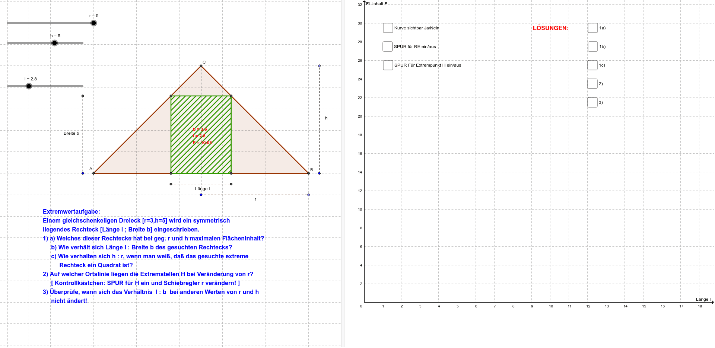Click the 'LÖSUNGEN:' heading text
This screenshot has height=348, width=715.
coord(550,28)
